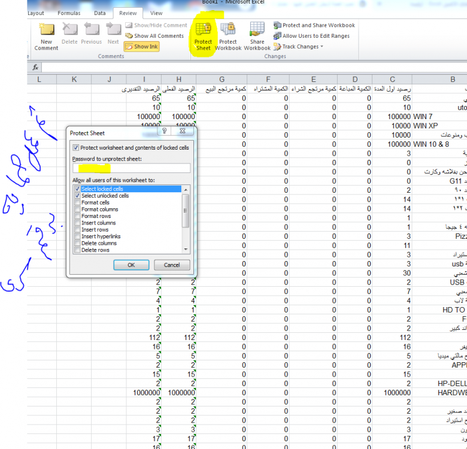
Task: Toggle Select unlocked cells checkbox
Action: [77, 196]
